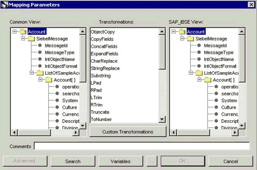Collapse ListOfSampleAc node in SAP_iBSE View
This screenshot has width=257, height=170.
click(191, 73)
